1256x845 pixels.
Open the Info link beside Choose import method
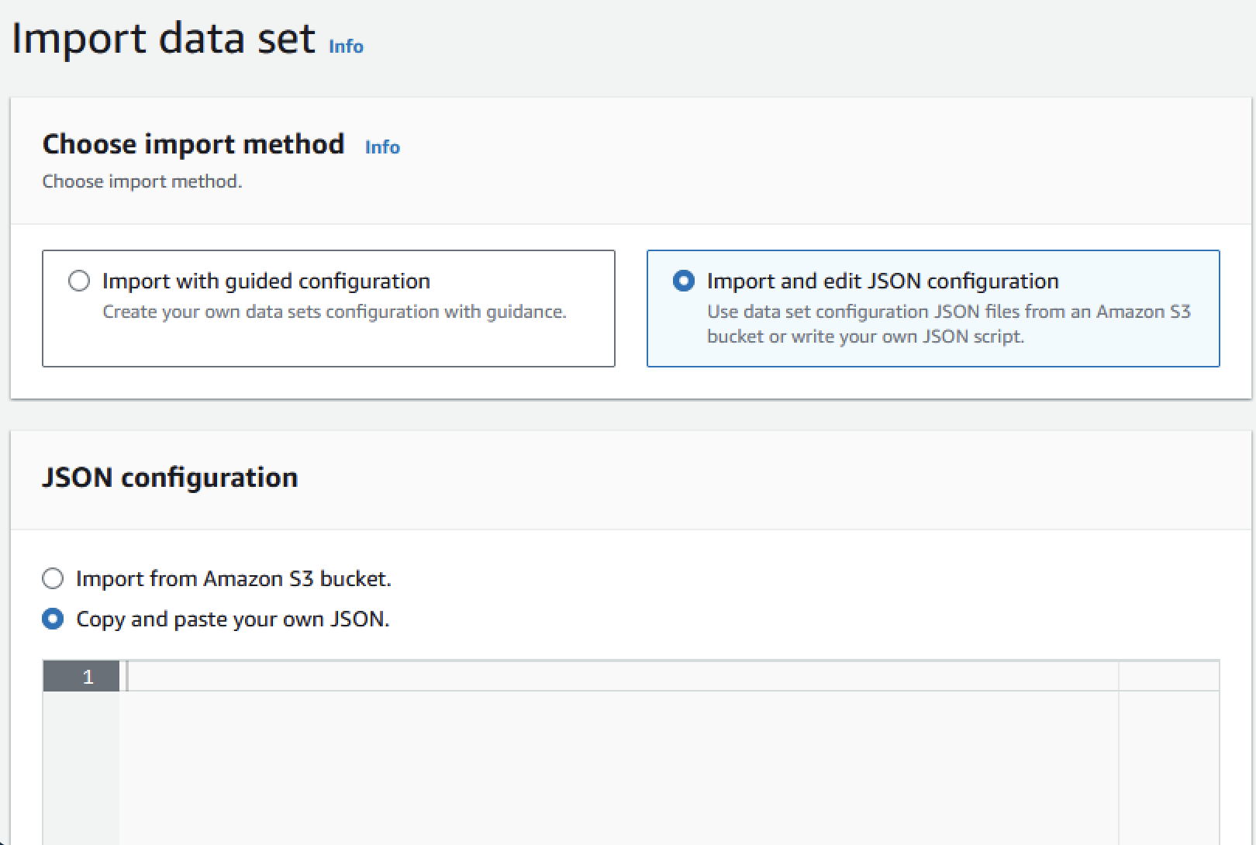point(382,147)
